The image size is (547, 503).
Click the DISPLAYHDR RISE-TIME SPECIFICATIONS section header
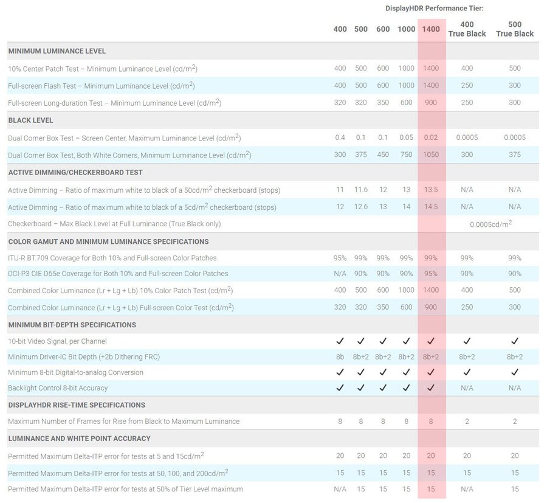tap(77, 405)
